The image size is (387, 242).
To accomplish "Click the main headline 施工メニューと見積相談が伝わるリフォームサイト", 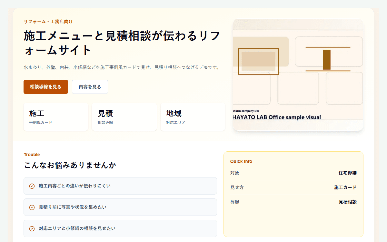I will pyautogui.click(x=122, y=43).
